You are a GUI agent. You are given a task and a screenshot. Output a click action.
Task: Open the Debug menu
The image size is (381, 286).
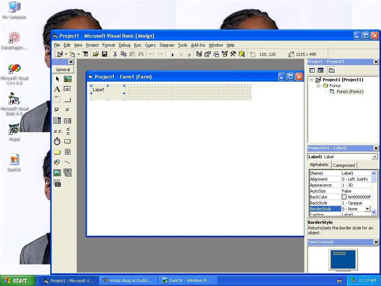coord(124,45)
